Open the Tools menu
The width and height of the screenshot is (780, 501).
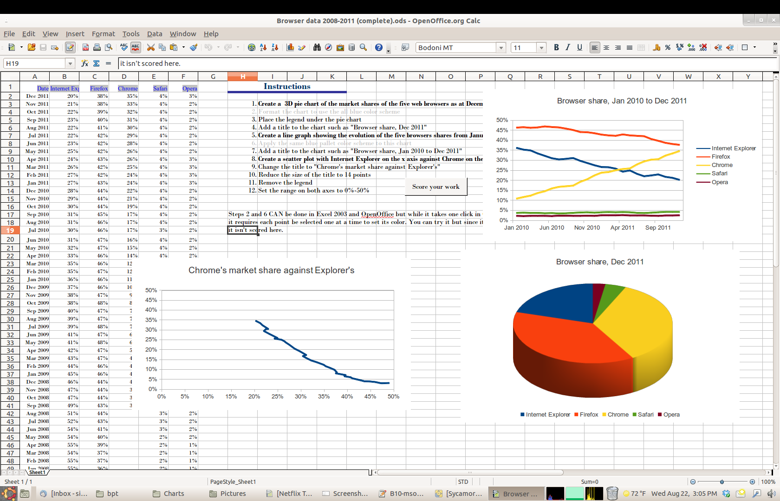(131, 33)
